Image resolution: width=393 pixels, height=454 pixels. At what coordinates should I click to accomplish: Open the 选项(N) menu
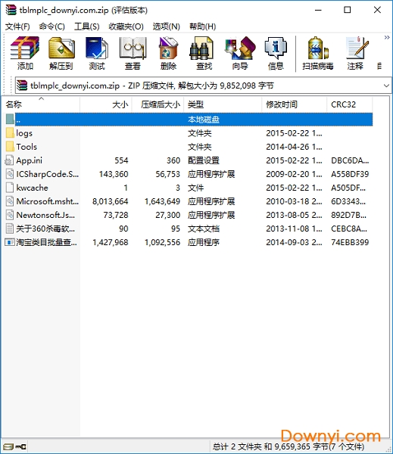pos(167,26)
